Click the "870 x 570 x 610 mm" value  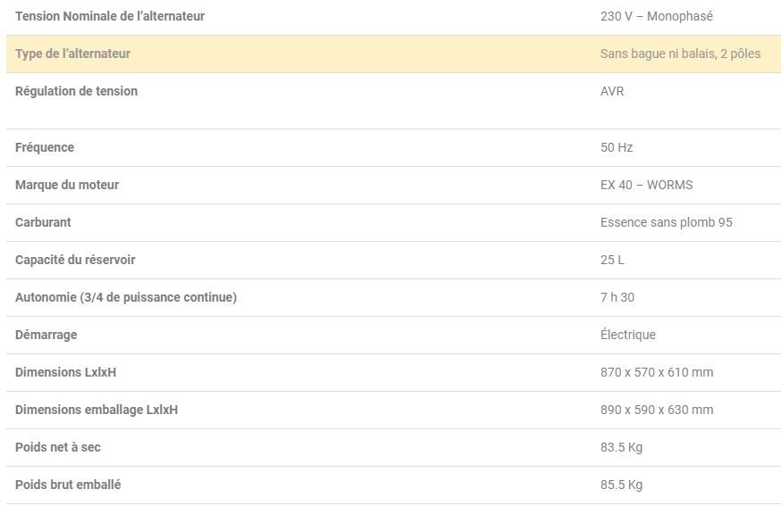657,372
